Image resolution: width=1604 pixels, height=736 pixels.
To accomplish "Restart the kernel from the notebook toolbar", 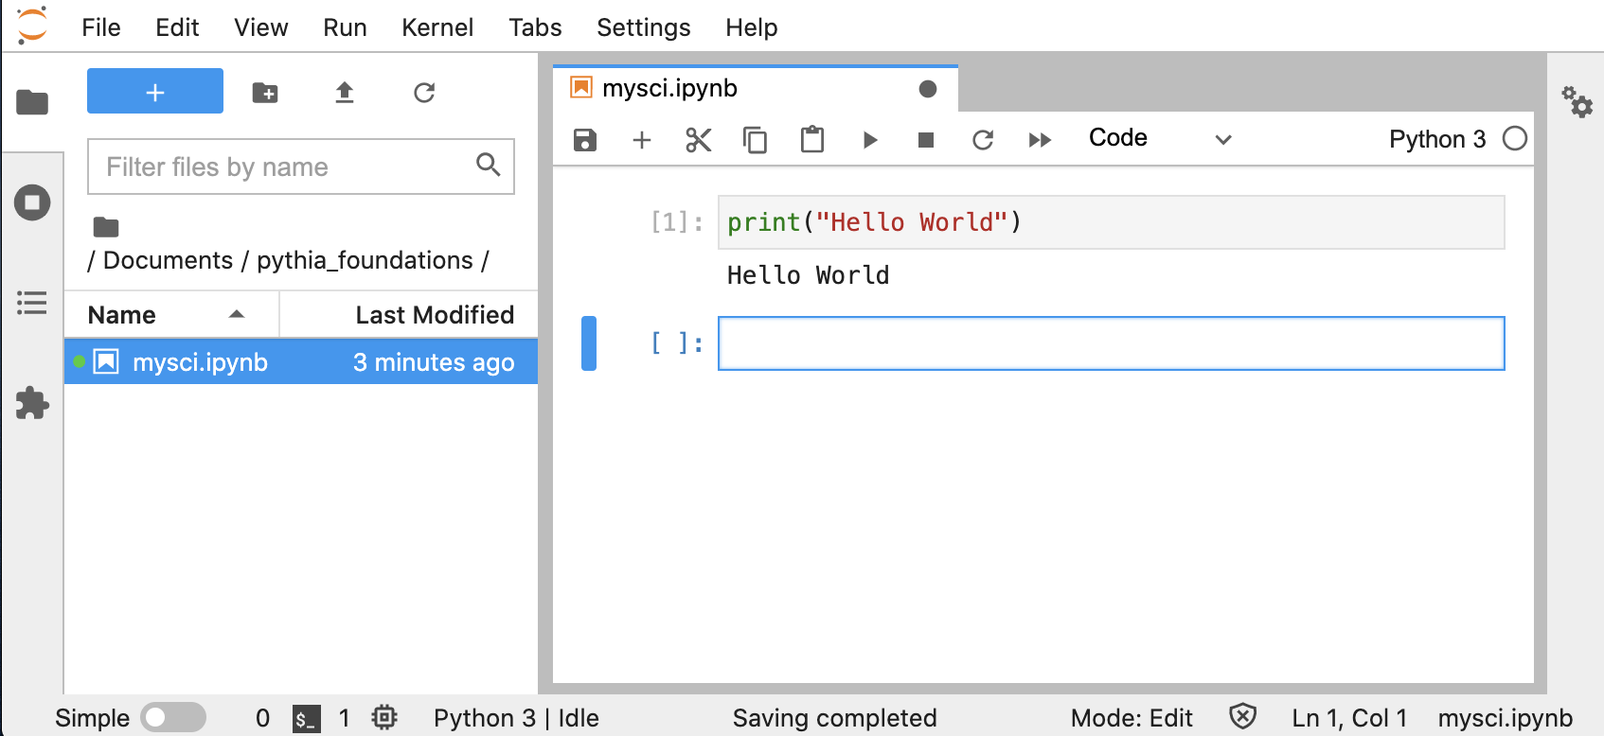I will click(983, 140).
